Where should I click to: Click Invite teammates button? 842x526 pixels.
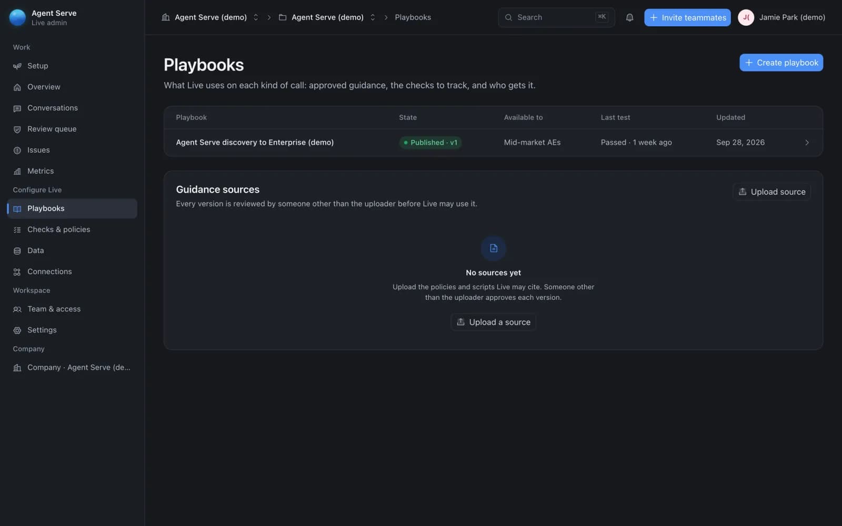(687, 17)
